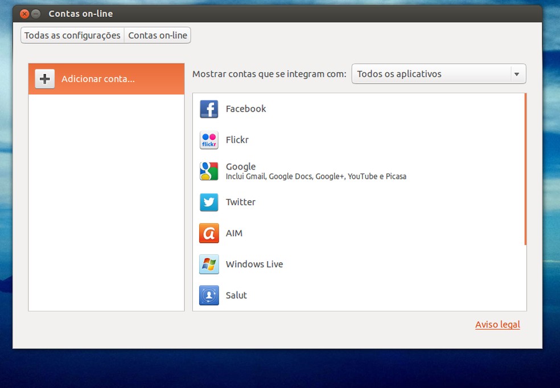Click the Windows Live icon

click(x=209, y=264)
